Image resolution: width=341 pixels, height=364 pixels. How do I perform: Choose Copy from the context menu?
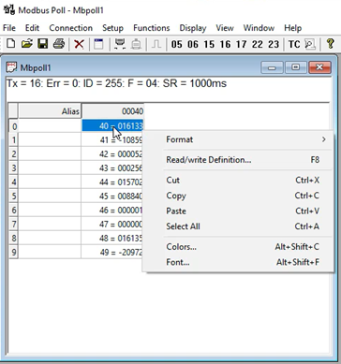click(239, 196)
